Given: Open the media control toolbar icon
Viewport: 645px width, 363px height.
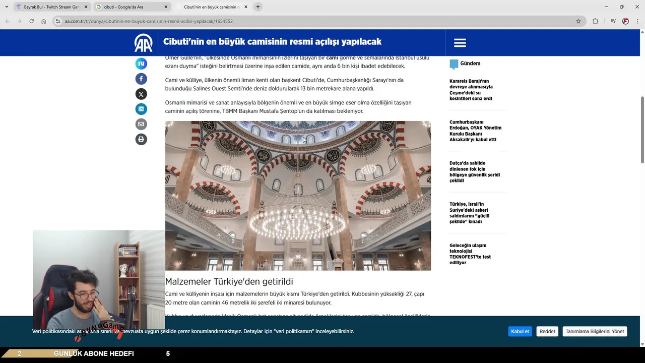Looking at the screenshot, I should 613,21.
